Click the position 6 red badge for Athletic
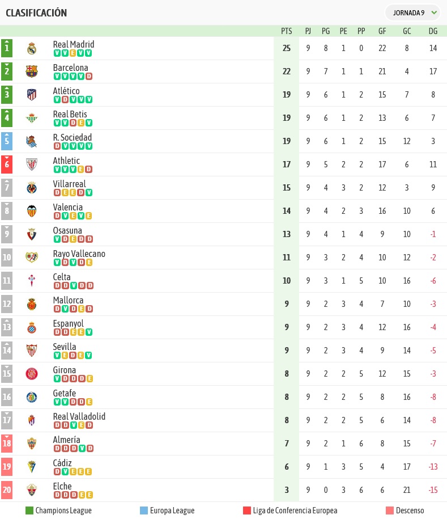447x519 pixels. [x=7, y=164]
